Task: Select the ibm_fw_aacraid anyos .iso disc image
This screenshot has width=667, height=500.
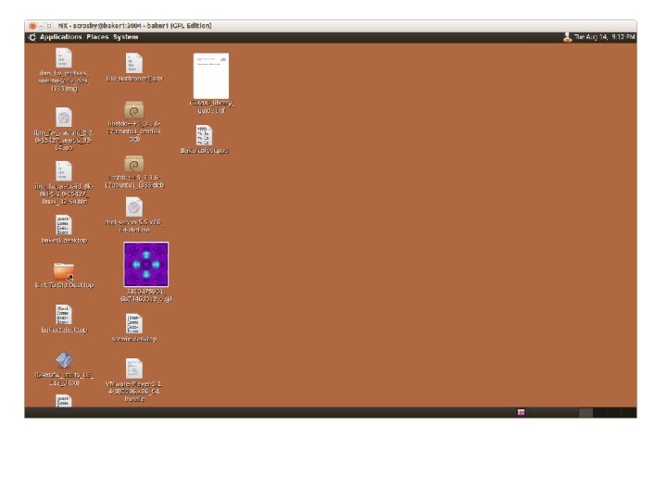Action: pyautogui.click(x=64, y=118)
